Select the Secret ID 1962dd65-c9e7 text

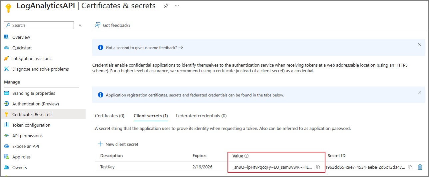click(365, 167)
